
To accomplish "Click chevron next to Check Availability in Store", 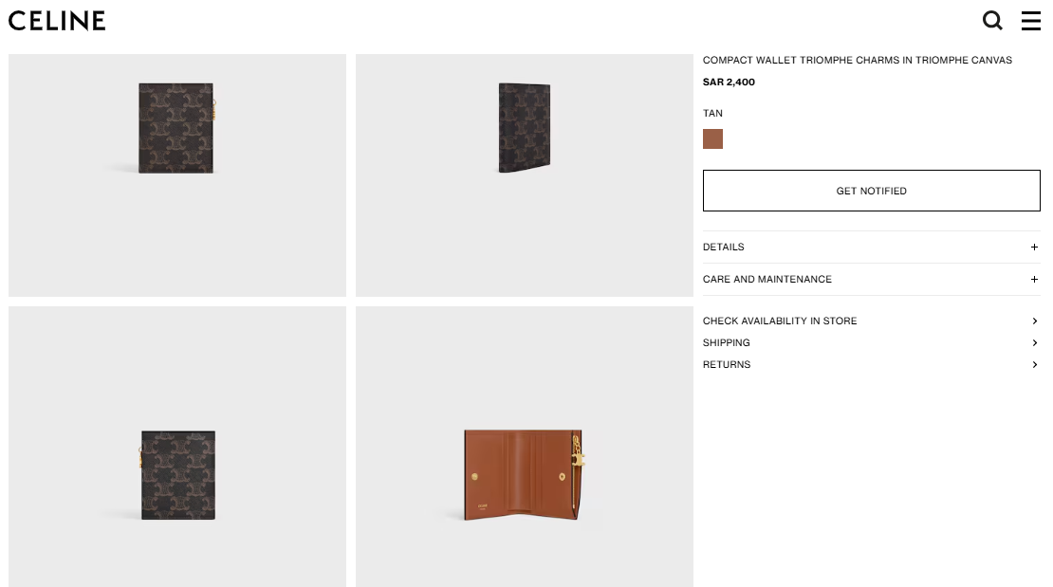I will [1035, 321].
